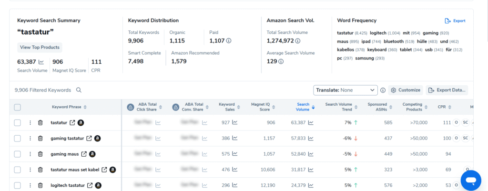Check the gaming maus row checkbox
The width and height of the screenshot is (488, 191).
point(18,154)
